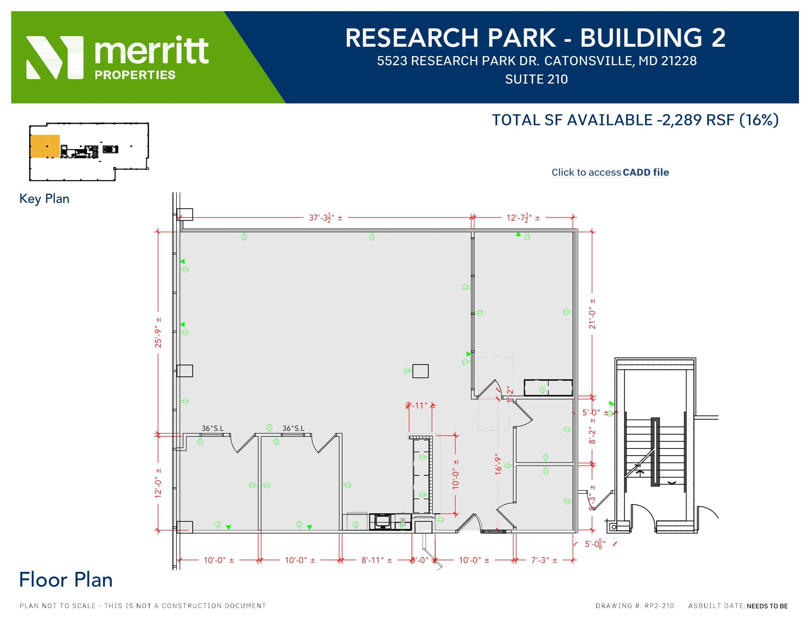Screen dimensions: 810x626
Task: Select the Key Plan building thumbnail
Action: point(89,152)
